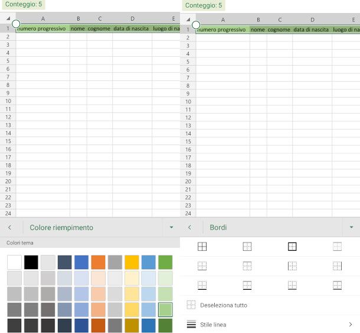The image size is (360, 333).
Task: Click 'cognome' cell in Colore riempimento sheet
Action: tap(100, 28)
